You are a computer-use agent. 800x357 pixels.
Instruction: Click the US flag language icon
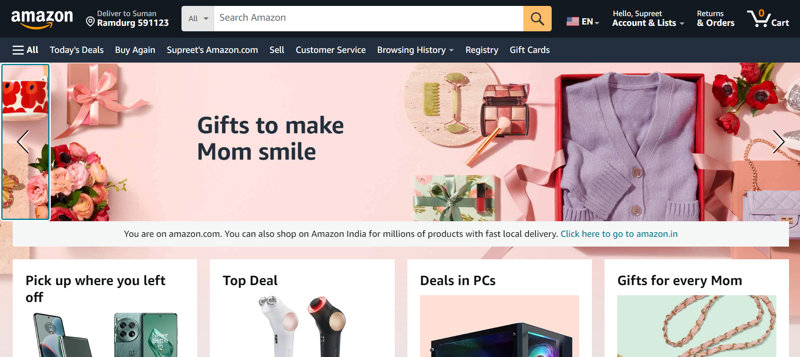click(x=573, y=21)
